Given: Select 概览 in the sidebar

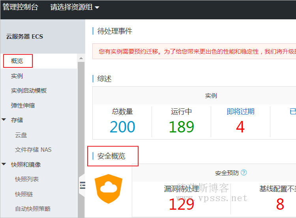Looking at the screenshot, I should point(17,61).
